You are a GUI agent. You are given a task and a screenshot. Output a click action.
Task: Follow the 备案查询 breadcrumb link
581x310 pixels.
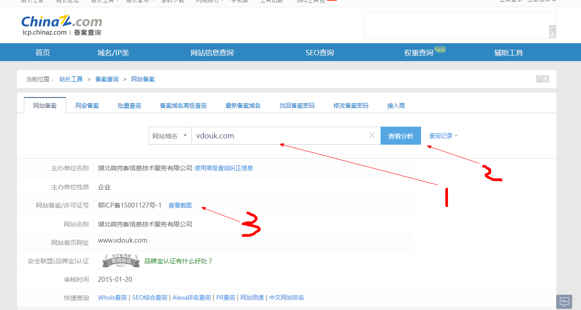pyautogui.click(x=107, y=79)
